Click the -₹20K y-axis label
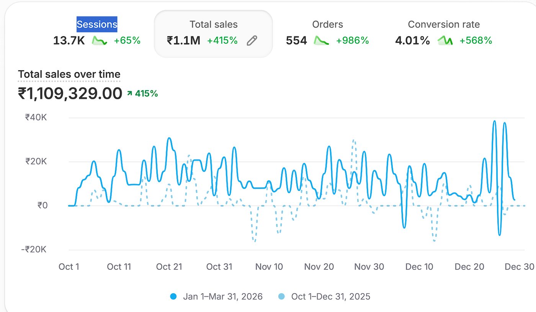The width and height of the screenshot is (536, 312). [34, 250]
